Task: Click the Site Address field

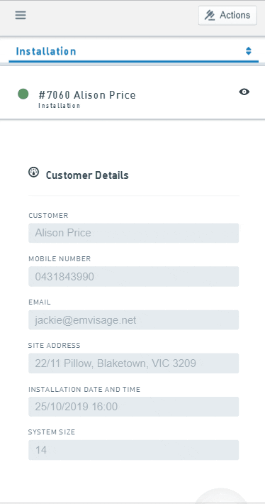Action: point(133,363)
